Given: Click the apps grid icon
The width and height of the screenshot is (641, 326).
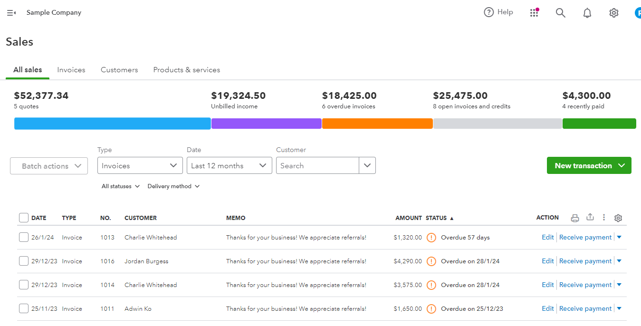Looking at the screenshot, I should [534, 13].
